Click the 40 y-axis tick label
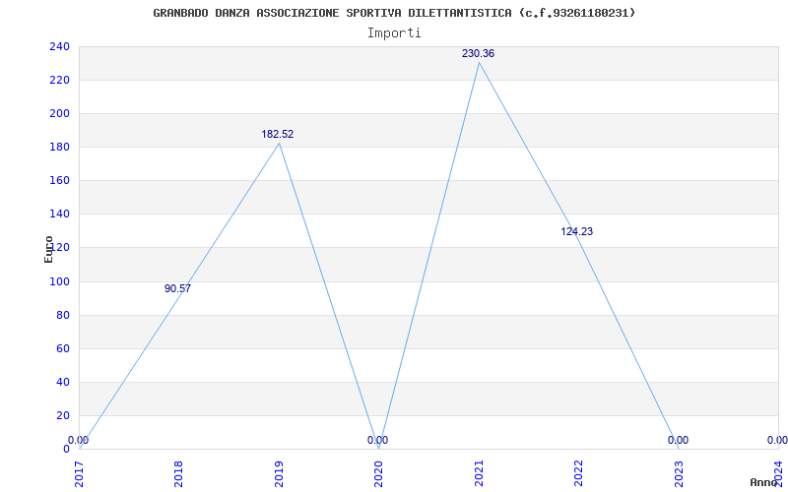Screen dimensions: 788x492 click(x=62, y=382)
